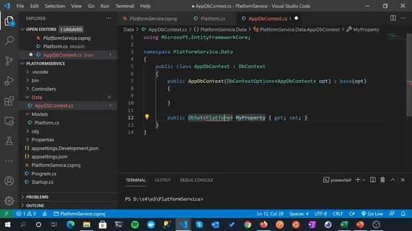Screen dimensions: 412x231
Task: Switch to Platform.cs editor tab
Action: tap(212, 19)
